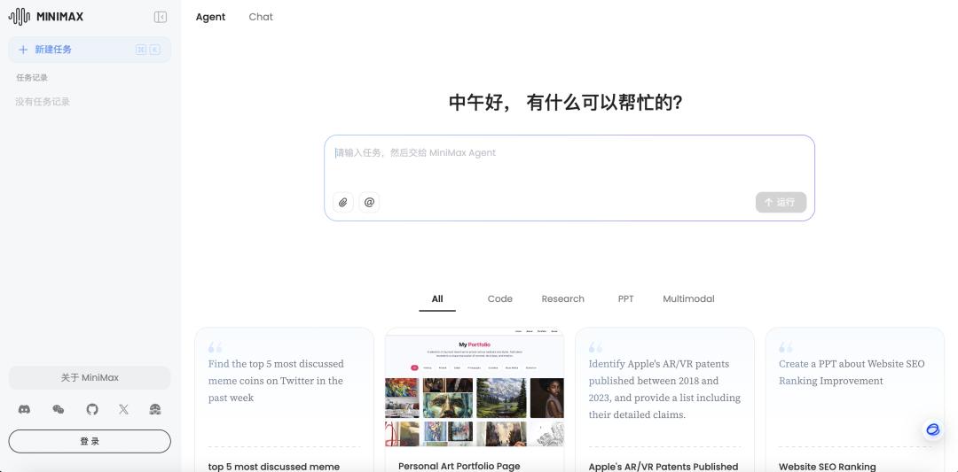958x472 pixels.
Task: Focus the task input text field
Action: pyautogui.click(x=568, y=162)
